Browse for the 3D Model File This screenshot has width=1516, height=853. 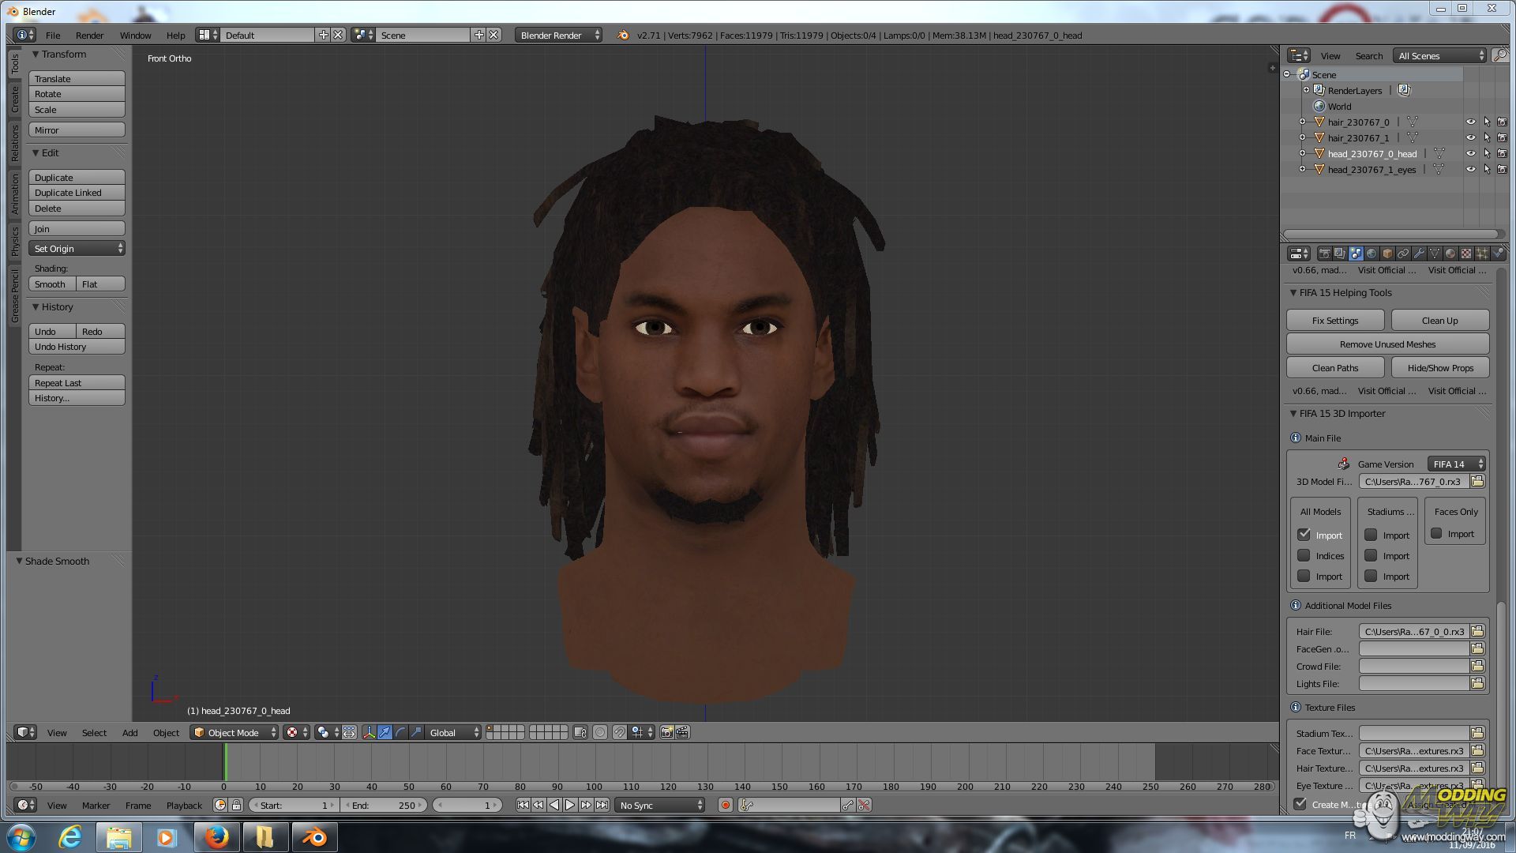pyautogui.click(x=1477, y=481)
